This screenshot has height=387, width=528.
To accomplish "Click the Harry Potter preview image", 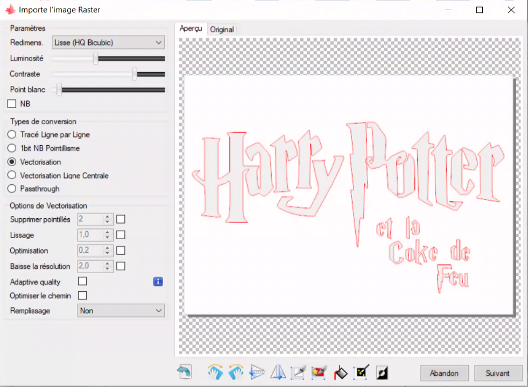I will [x=349, y=195].
